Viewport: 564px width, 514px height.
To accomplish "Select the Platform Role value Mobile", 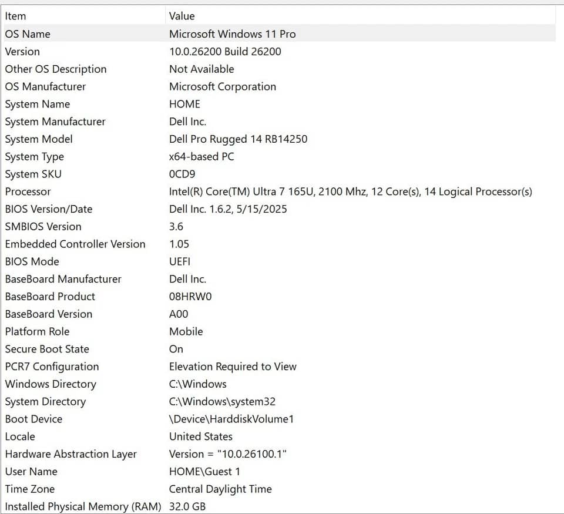I will pyautogui.click(x=186, y=332).
